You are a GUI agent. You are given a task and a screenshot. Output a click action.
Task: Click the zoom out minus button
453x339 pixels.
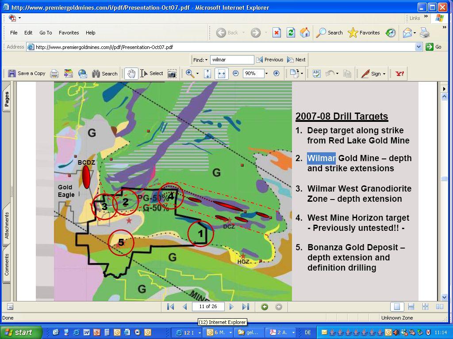236,74
